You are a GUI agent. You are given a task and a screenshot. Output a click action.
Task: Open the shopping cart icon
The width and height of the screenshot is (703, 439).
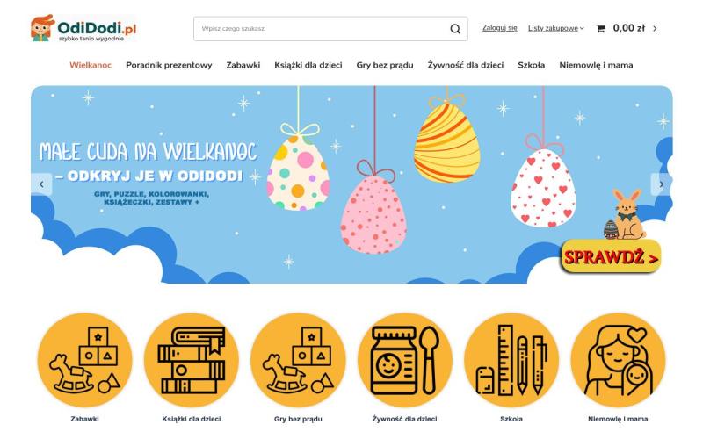[600, 29]
